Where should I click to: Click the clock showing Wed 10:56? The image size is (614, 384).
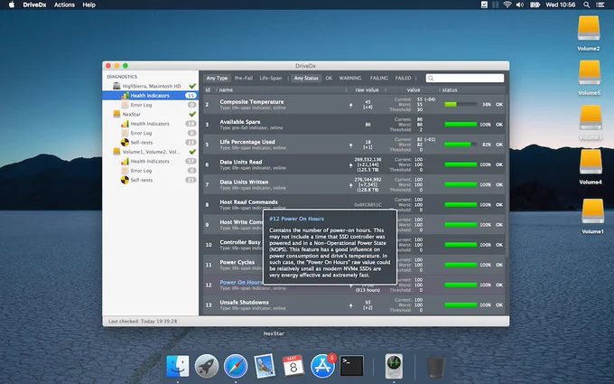tap(561, 5)
